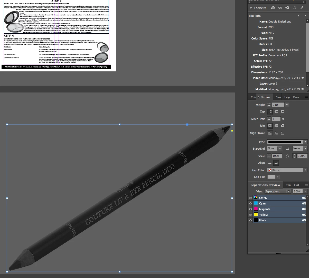Open the Gap Tint slider arrow
The width and height of the screenshot is (309, 278).
point(277,177)
